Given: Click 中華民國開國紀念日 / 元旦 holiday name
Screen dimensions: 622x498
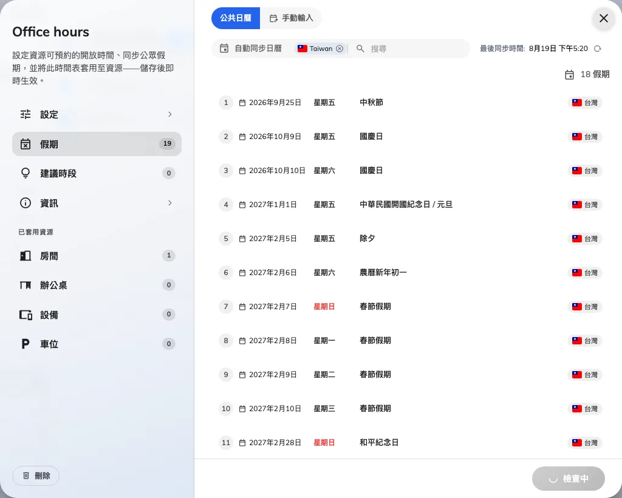Looking at the screenshot, I should point(406,205).
